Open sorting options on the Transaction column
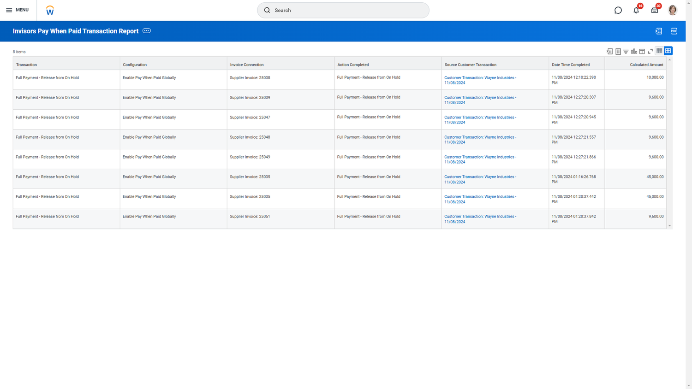This screenshot has width=692, height=389. click(x=26, y=65)
